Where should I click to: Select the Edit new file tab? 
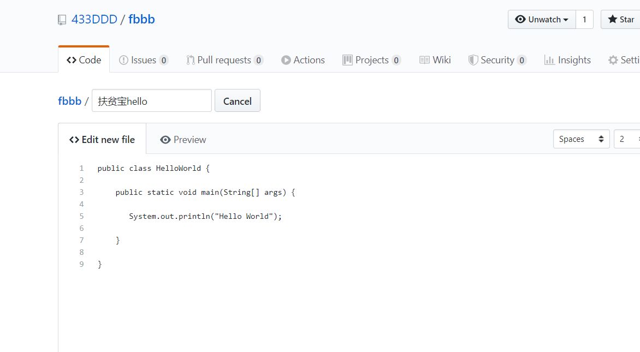click(x=102, y=140)
